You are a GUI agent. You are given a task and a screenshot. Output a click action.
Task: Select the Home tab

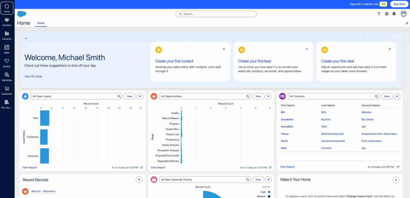click(41, 23)
